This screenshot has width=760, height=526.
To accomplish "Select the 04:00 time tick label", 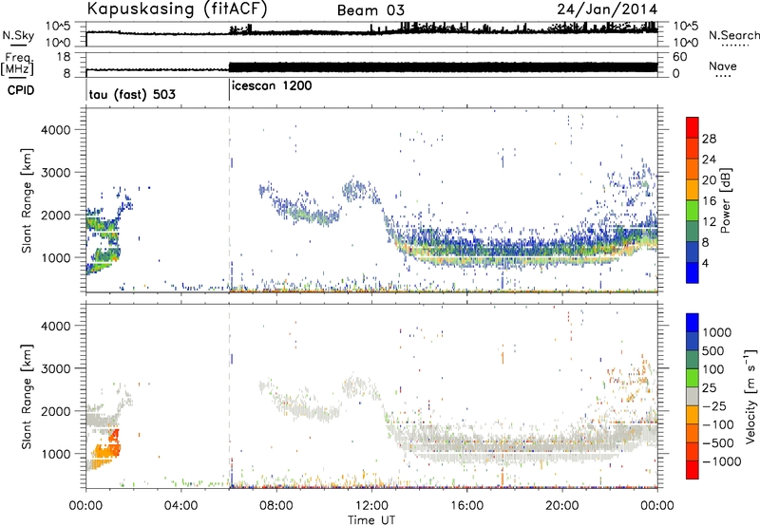I will [181, 506].
